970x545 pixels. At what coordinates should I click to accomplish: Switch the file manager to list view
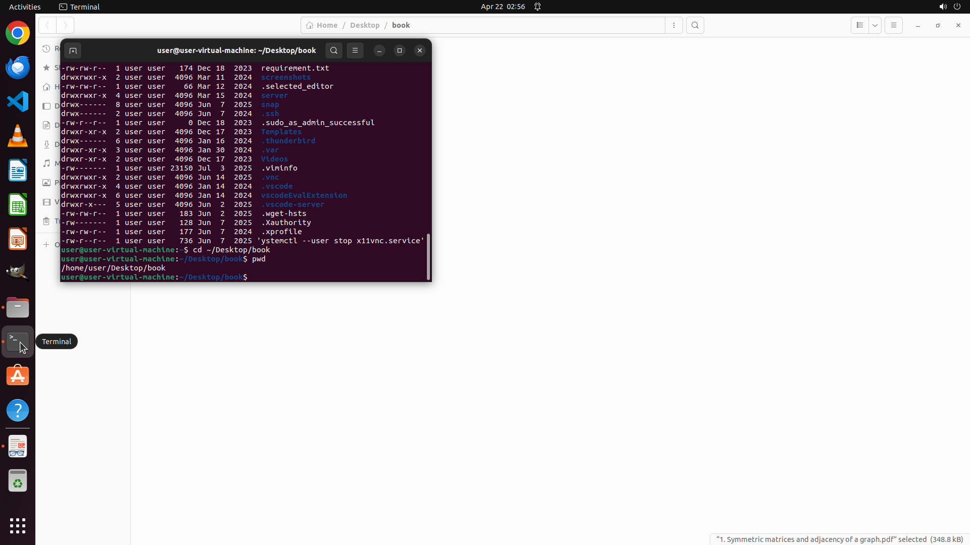[860, 25]
